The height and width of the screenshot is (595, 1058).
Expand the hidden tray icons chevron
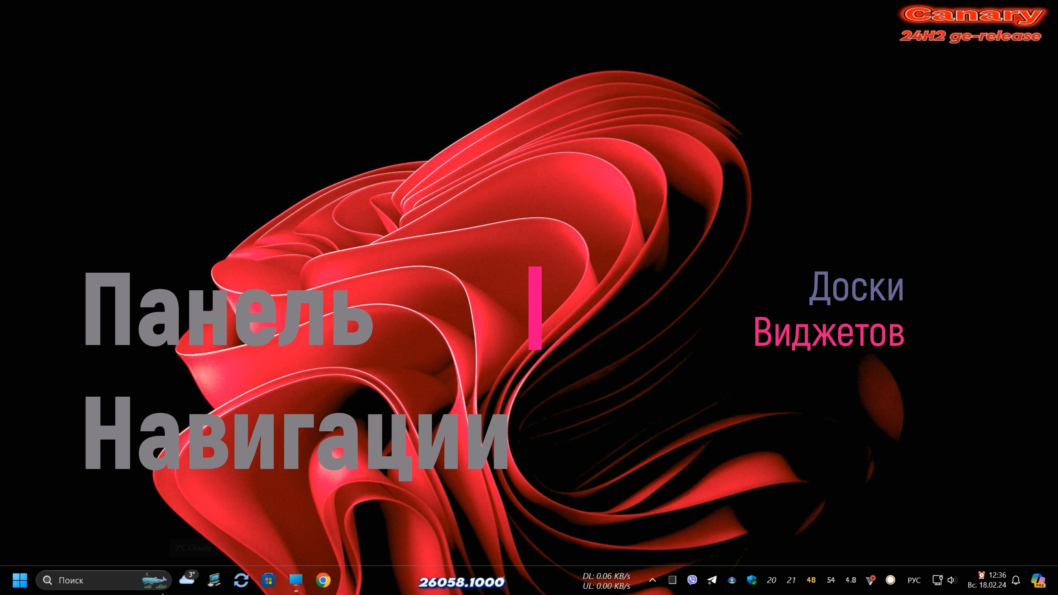coord(652,580)
